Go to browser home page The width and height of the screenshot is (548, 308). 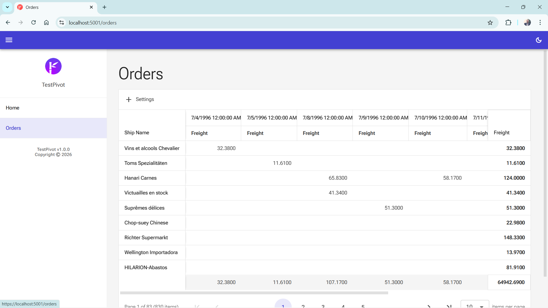click(x=46, y=23)
